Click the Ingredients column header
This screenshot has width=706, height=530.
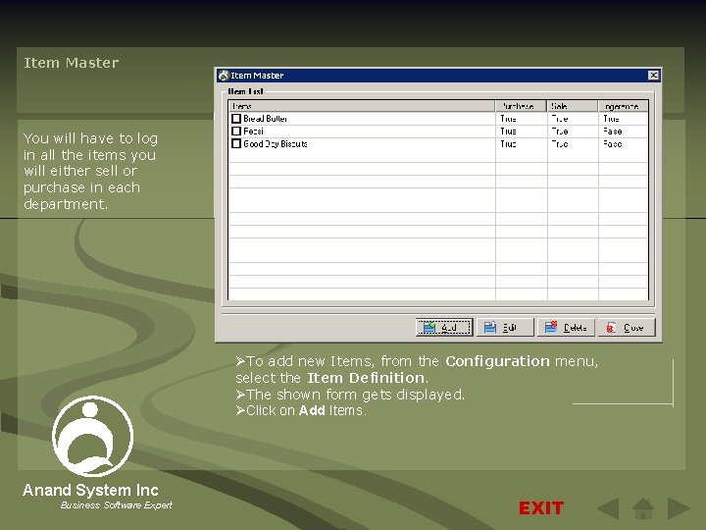point(624,106)
